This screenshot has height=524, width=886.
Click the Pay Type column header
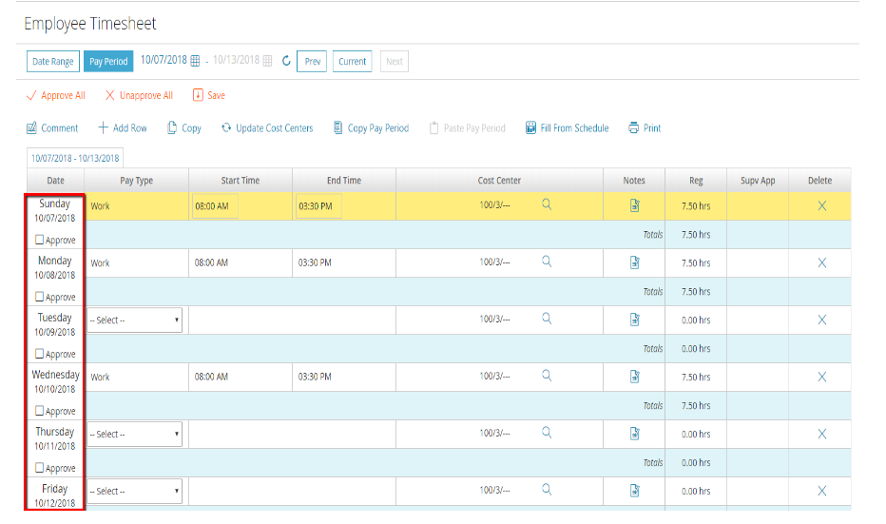(136, 181)
